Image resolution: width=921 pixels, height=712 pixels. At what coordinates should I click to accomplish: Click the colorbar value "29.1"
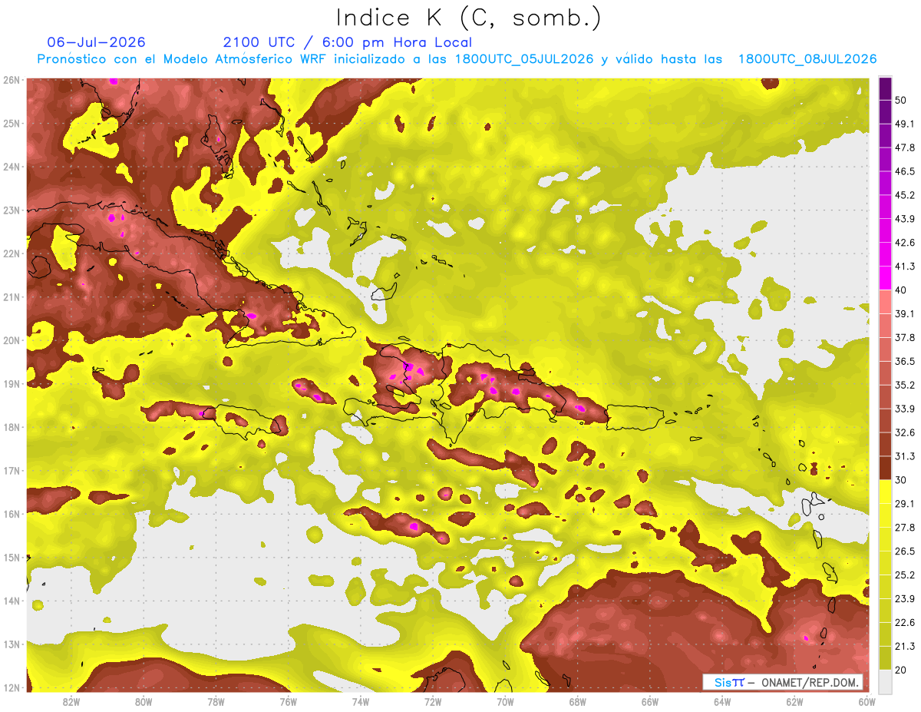(906, 504)
